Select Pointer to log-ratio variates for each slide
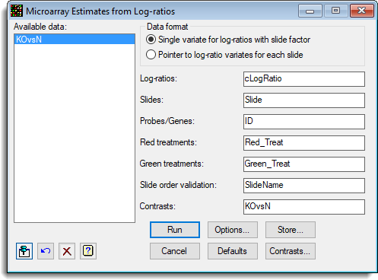 click(224, 55)
